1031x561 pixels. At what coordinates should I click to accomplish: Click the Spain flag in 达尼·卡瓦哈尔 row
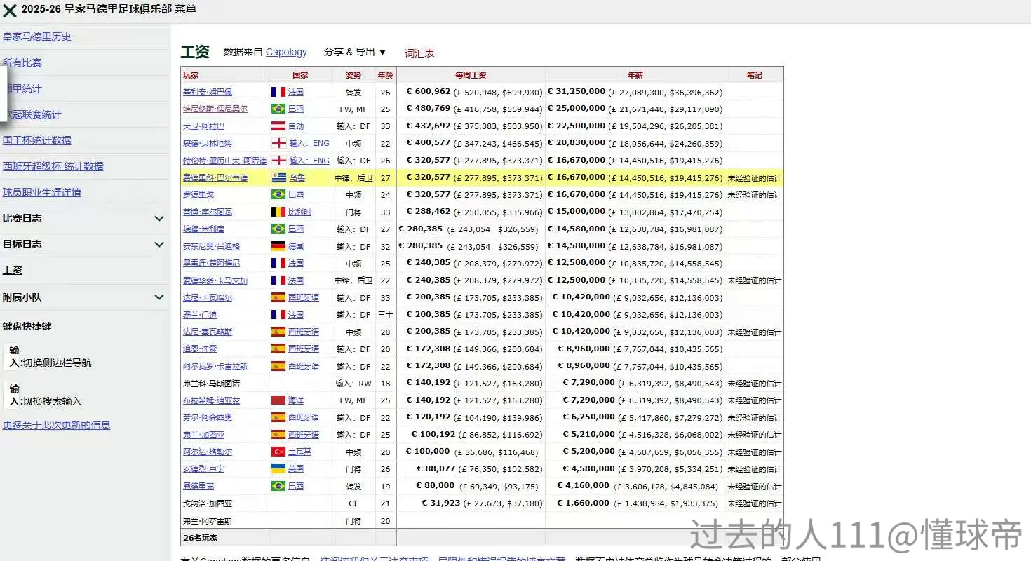[x=278, y=297]
